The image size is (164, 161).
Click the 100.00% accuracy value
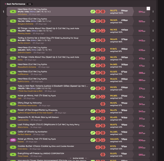click(x=114, y=139)
